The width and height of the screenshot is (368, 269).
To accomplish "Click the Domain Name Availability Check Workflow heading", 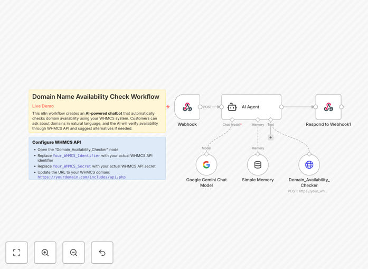I will pos(96,97).
